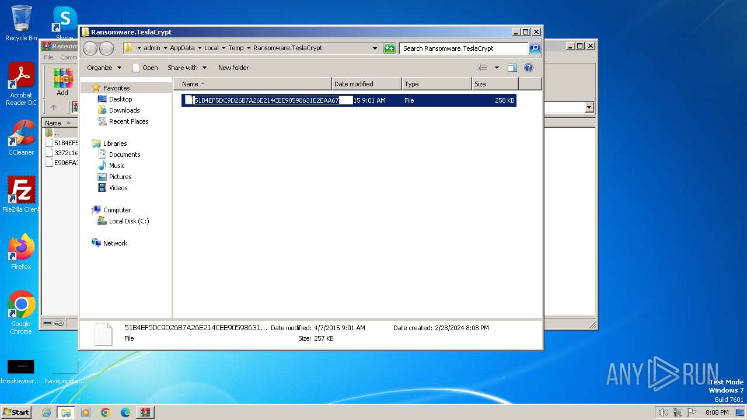747x420 pixels.
Task: Click the search magnifier button
Action: (535, 48)
